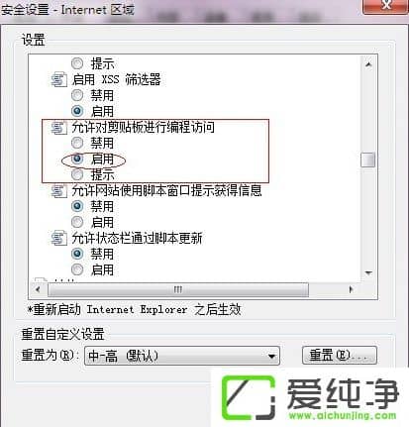Click the vertical scrollbar down arrow

368,273
